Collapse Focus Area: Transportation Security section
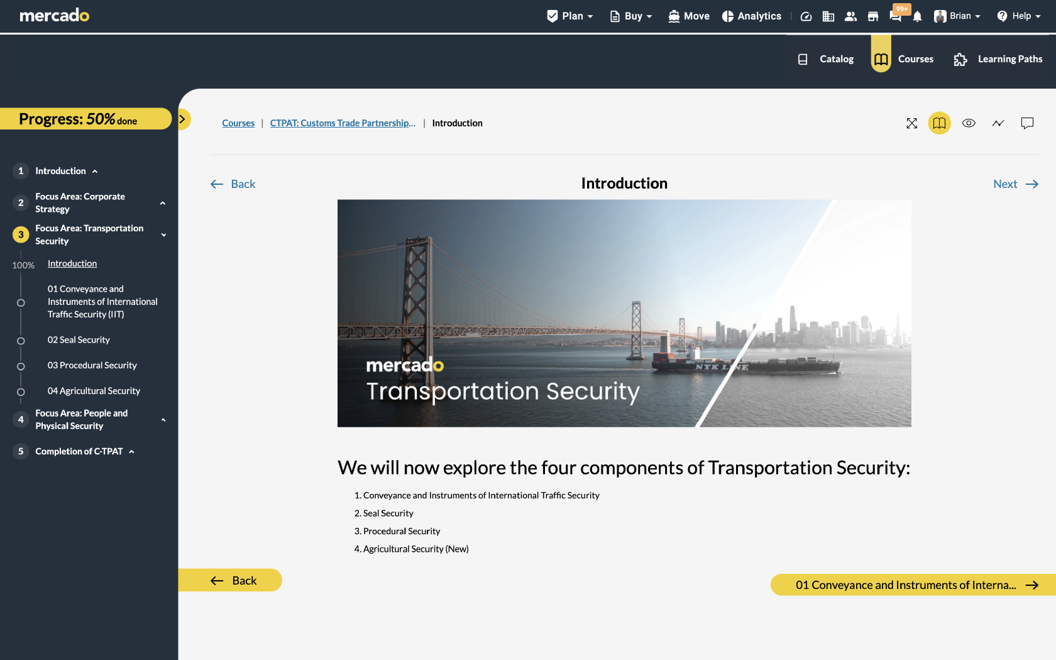The height and width of the screenshot is (660, 1056). [163, 235]
